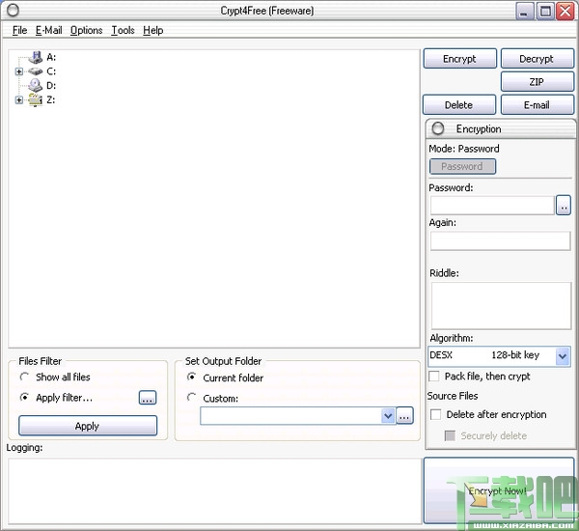Image resolution: width=579 pixels, height=531 pixels.
Task: Click the round icon in the title bar
Action: click(13, 11)
